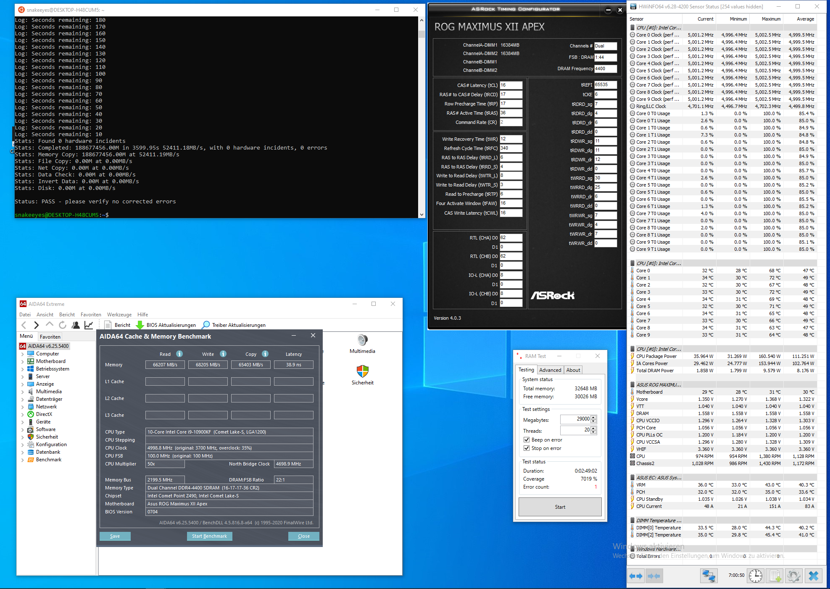Click HWiNFO expand layout arrows icon
Viewport: 830px width, 589px height.
pyautogui.click(x=636, y=576)
